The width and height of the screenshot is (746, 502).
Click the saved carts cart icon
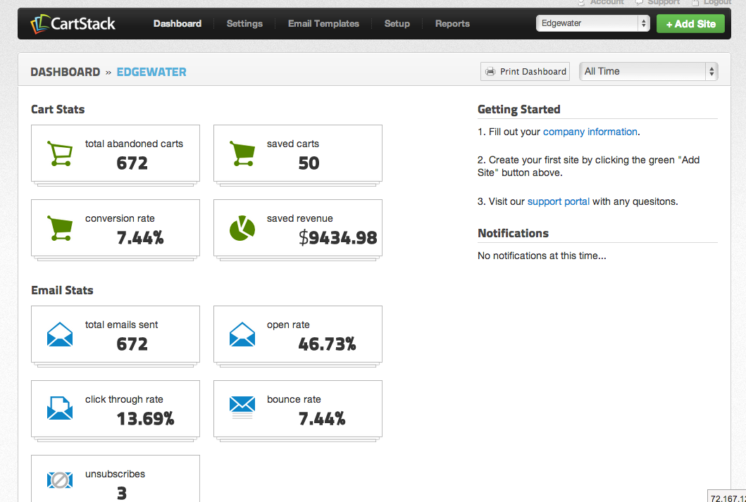(242, 153)
